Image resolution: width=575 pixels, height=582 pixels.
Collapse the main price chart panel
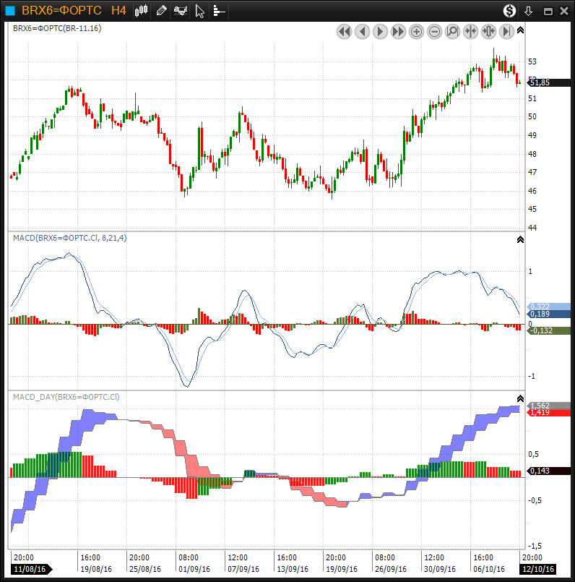[x=520, y=30]
